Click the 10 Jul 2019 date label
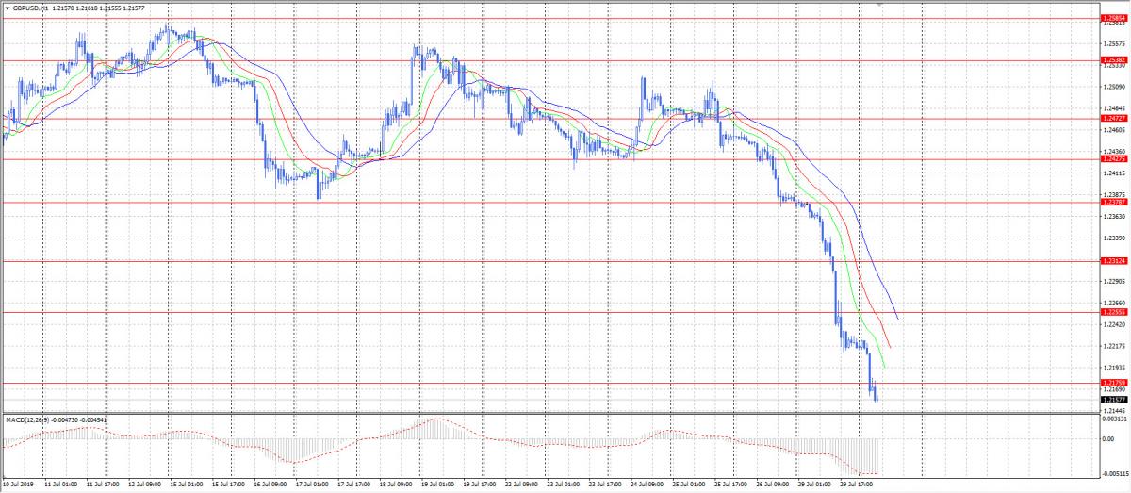 coord(18,486)
